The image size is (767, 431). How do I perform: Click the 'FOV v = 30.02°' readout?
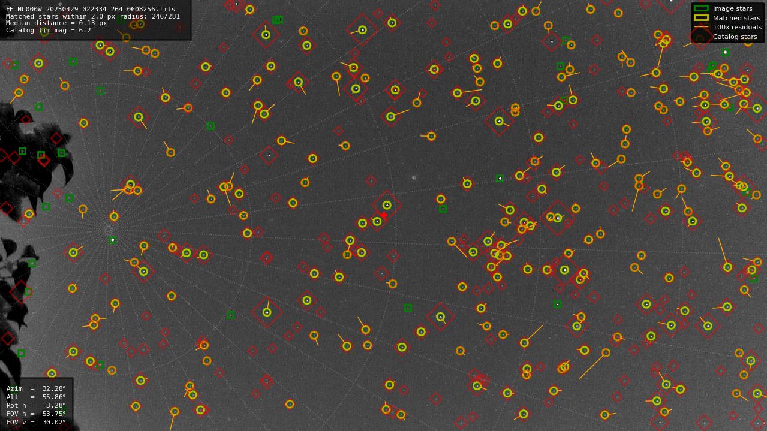pyautogui.click(x=36, y=422)
